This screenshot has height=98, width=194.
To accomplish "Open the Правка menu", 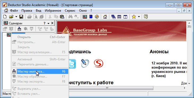I will click(27, 11).
